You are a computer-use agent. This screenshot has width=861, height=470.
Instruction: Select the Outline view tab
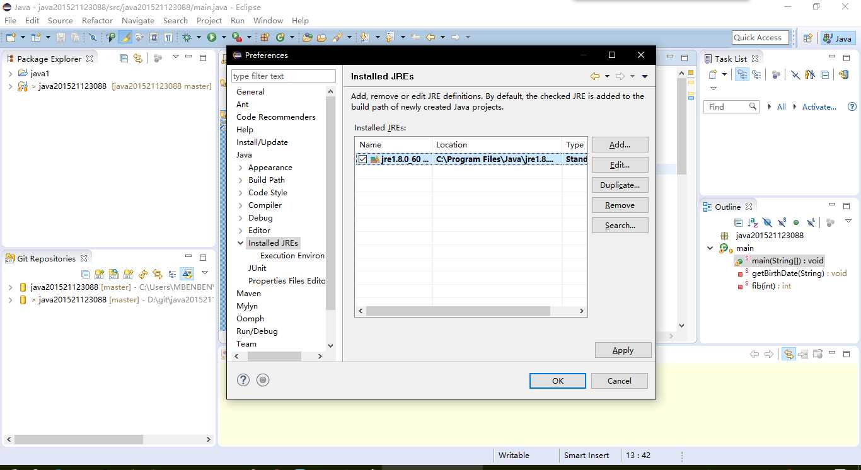point(727,207)
